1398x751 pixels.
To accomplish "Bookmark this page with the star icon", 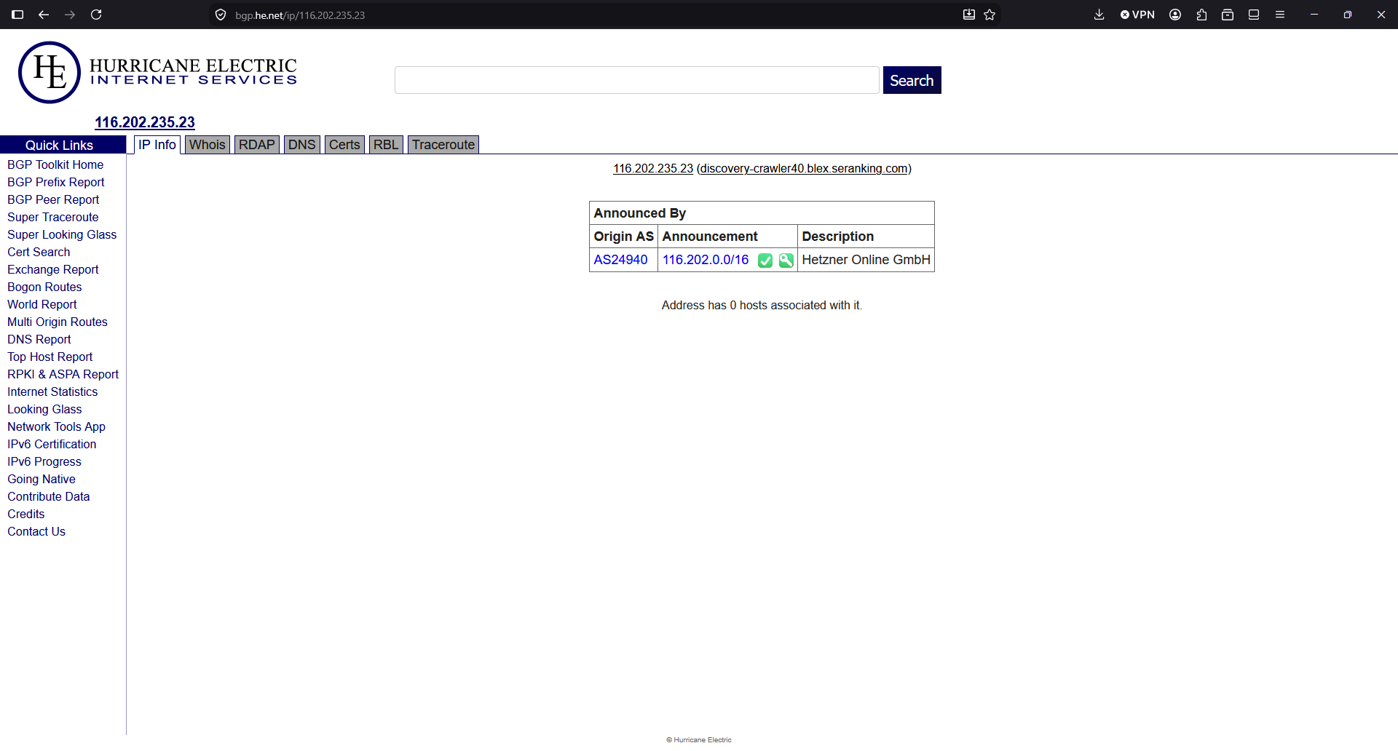I will pyautogui.click(x=990, y=15).
